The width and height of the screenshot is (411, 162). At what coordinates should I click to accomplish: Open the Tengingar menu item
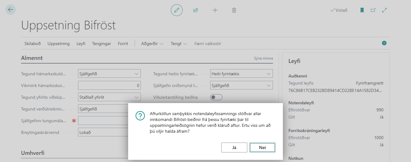pyautogui.click(x=102, y=44)
